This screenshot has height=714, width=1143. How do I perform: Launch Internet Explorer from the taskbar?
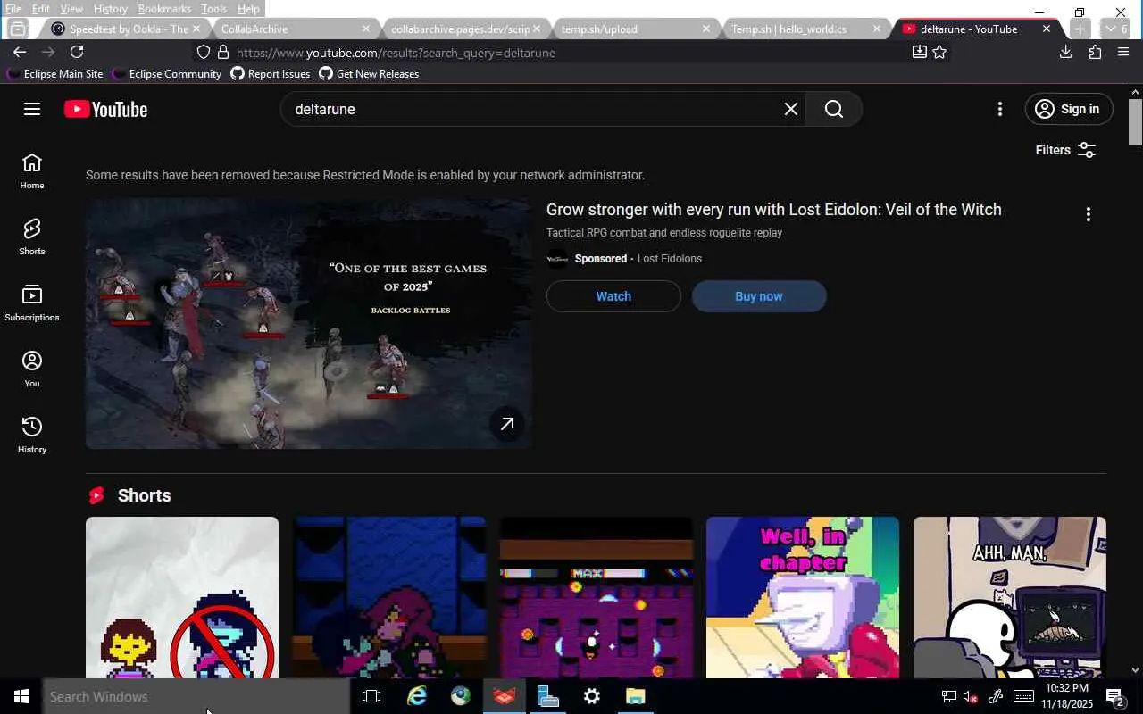(x=416, y=696)
